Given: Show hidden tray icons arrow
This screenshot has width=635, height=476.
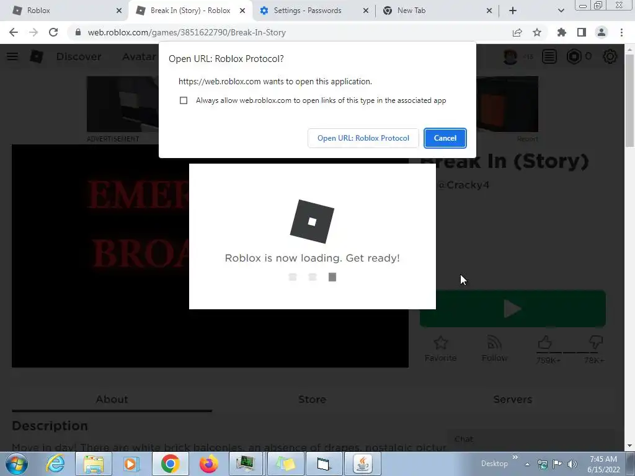Looking at the screenshot, I should click(x=527, y=464).
